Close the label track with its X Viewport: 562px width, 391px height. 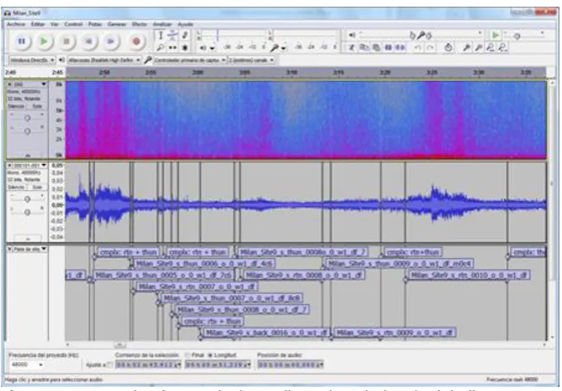tap(10, 249)
